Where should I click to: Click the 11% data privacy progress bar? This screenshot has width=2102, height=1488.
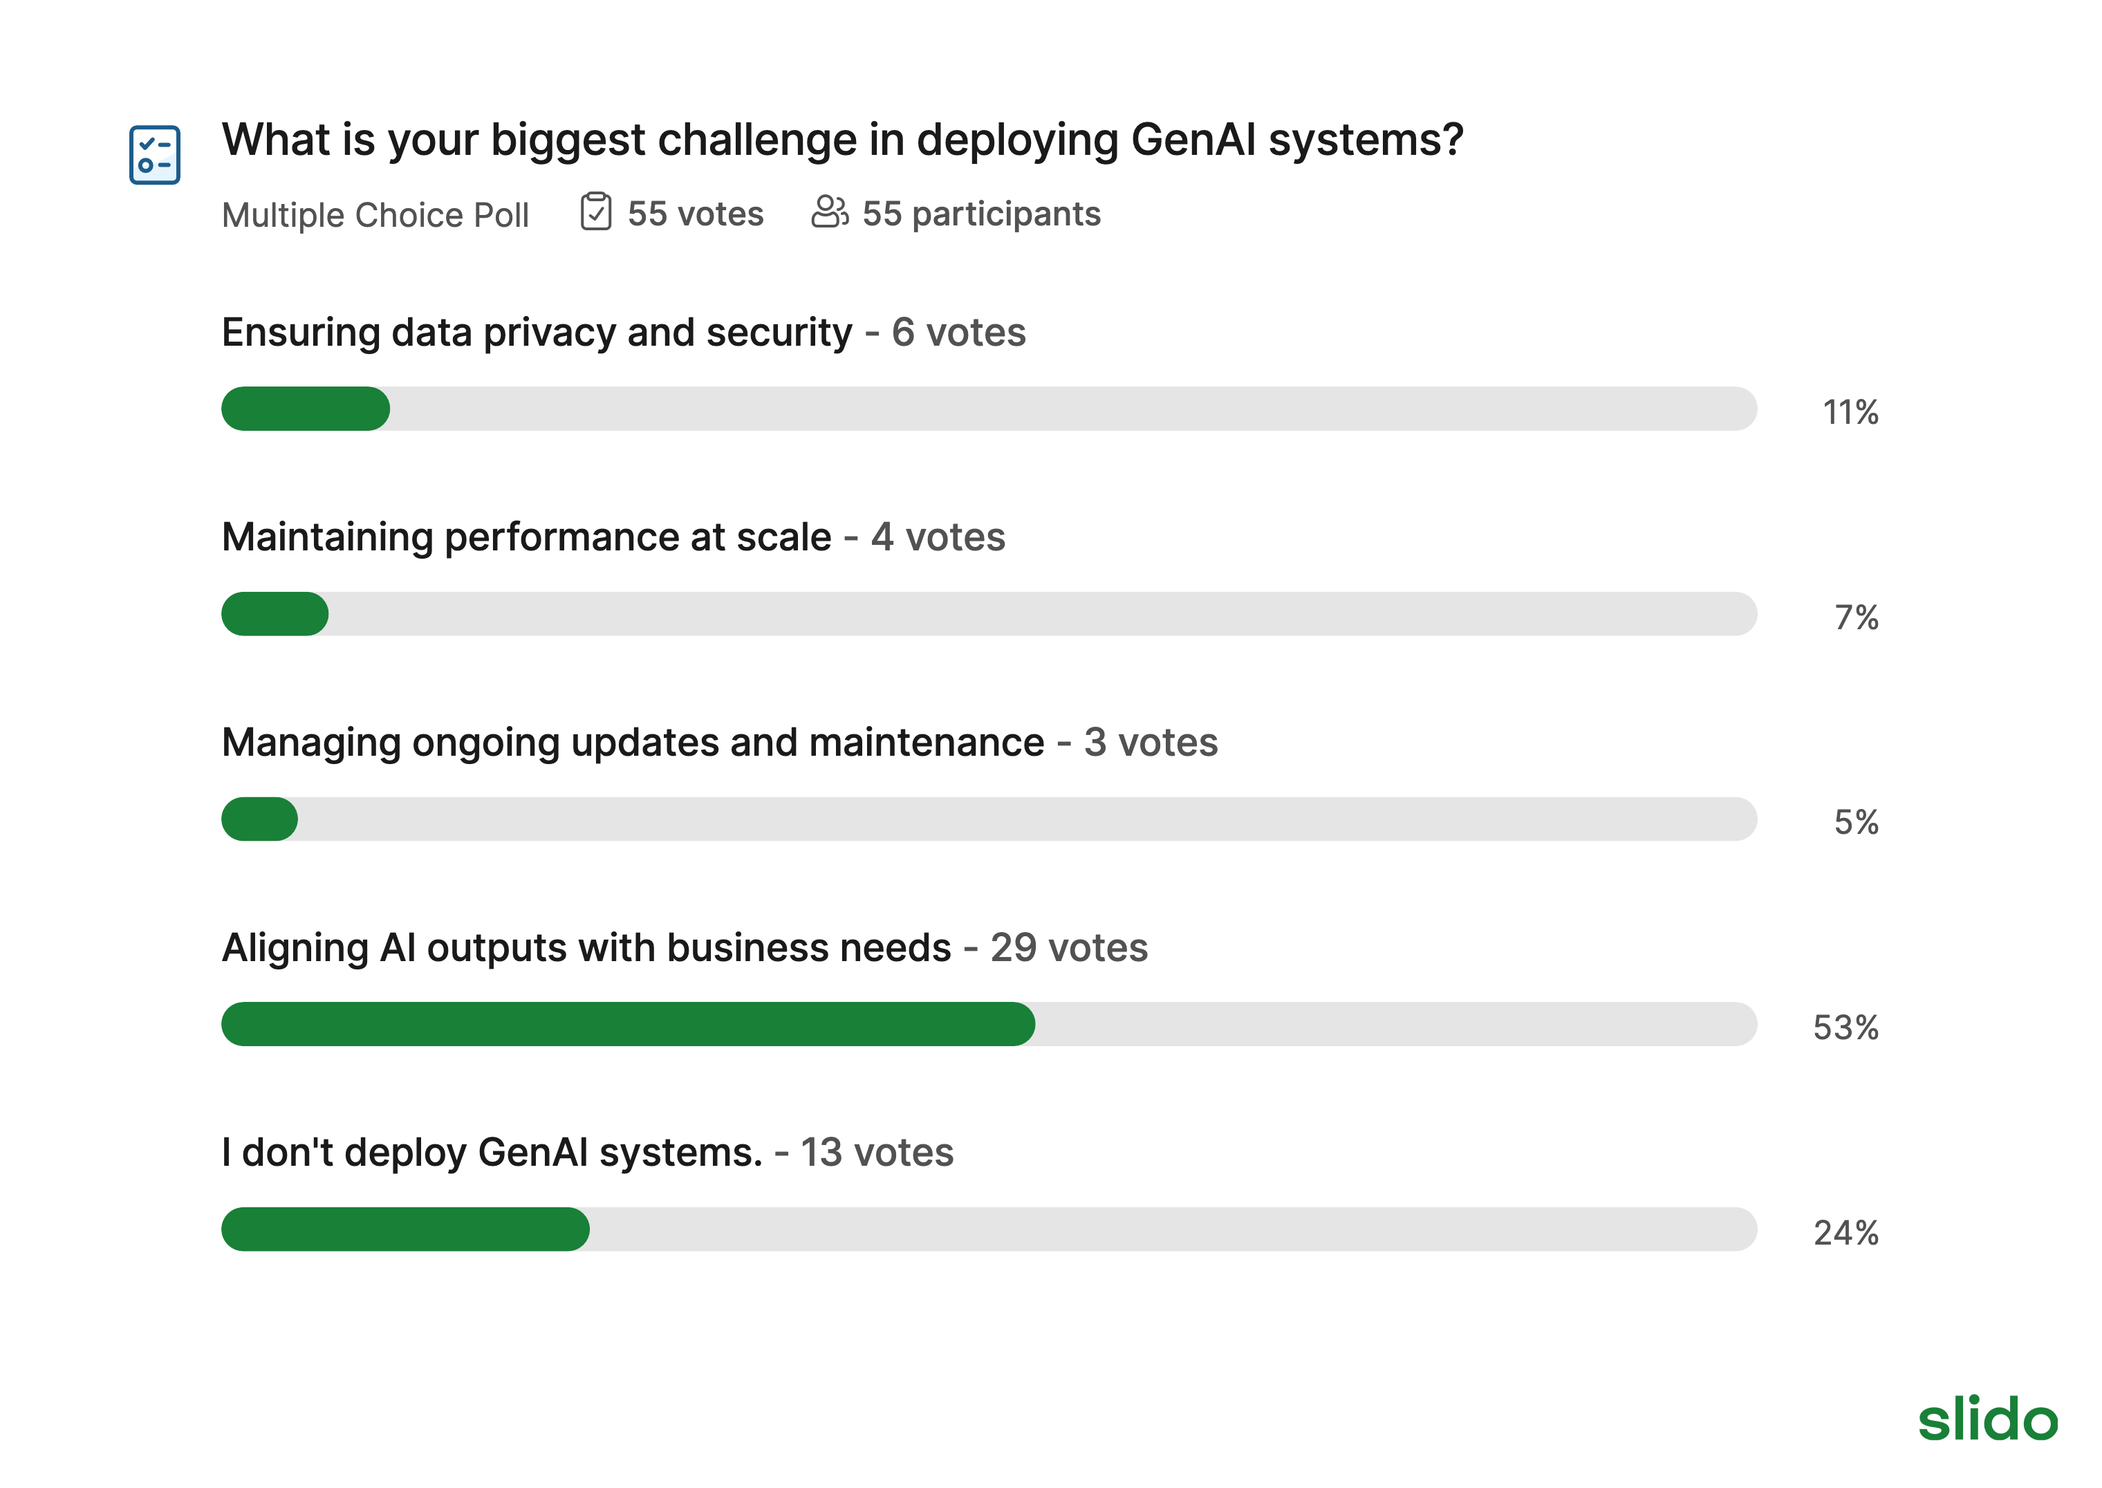point(989,409)
